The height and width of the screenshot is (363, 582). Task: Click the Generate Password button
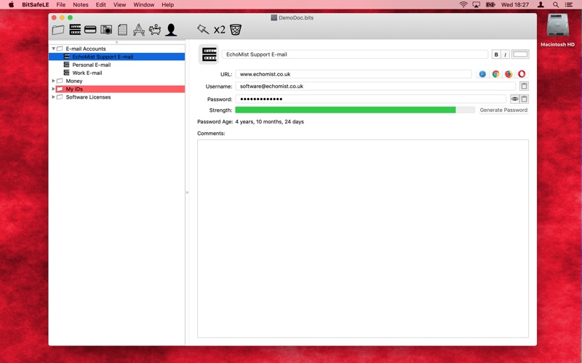pos(503,110)
